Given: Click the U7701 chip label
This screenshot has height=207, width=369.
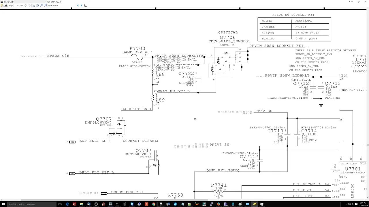Looking at the screenshot, I should [353, 169].
